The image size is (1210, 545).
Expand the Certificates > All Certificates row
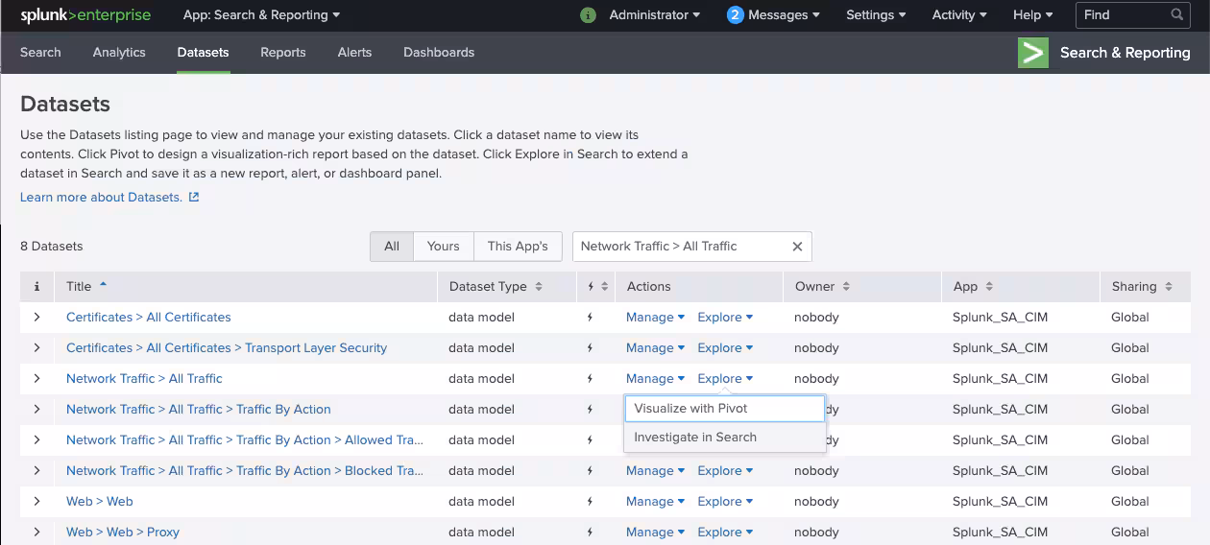(x=37, y=318)
